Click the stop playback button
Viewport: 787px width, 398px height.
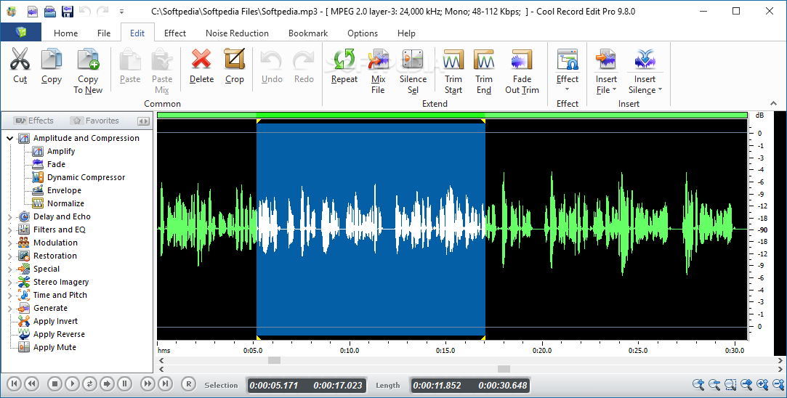(55, 384)
